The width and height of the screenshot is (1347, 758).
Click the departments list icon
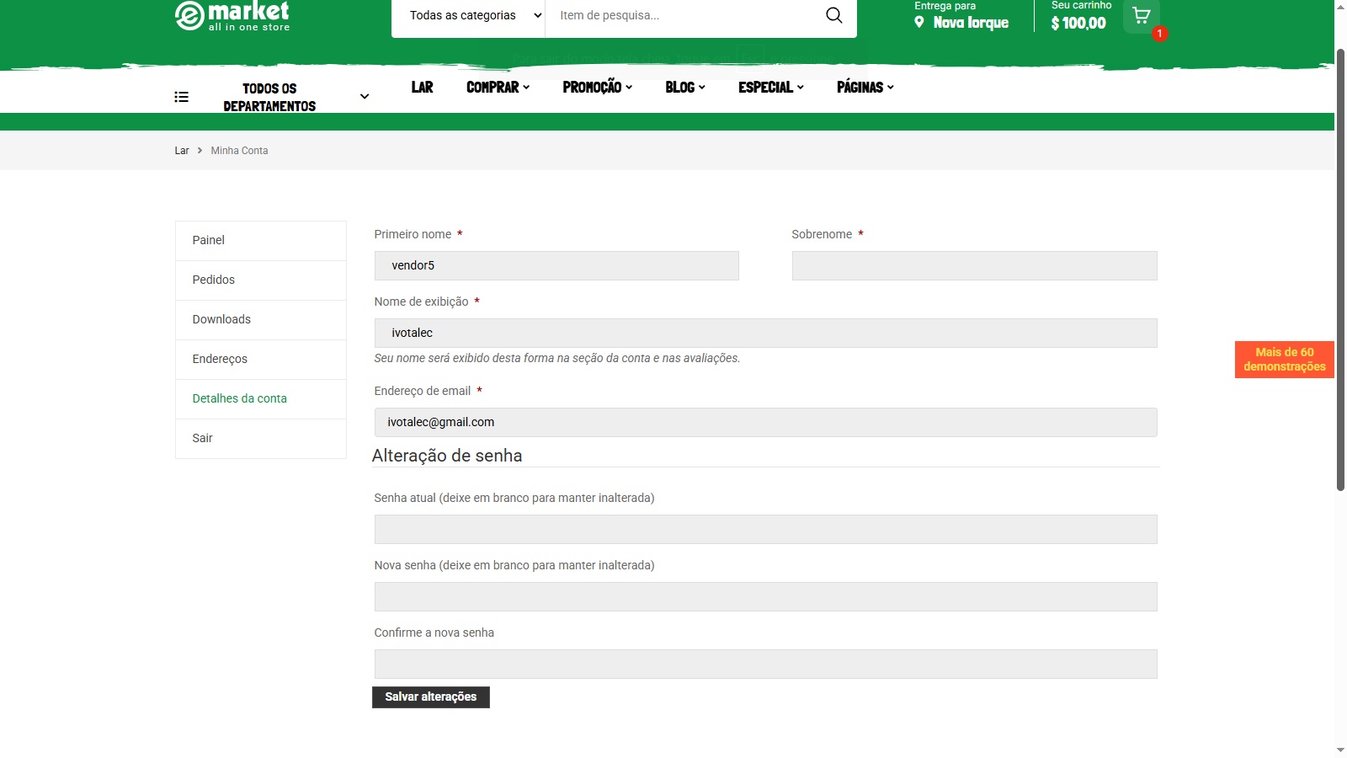click(x=181, y=97)
